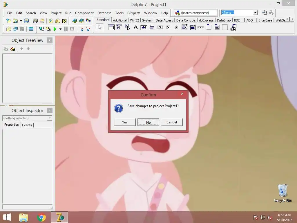Select the Label 'A' component icon
The image size is (297, 223).
point(136,28)
